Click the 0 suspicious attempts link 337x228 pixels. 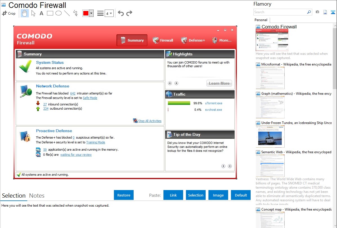click(x=73, y=137)
